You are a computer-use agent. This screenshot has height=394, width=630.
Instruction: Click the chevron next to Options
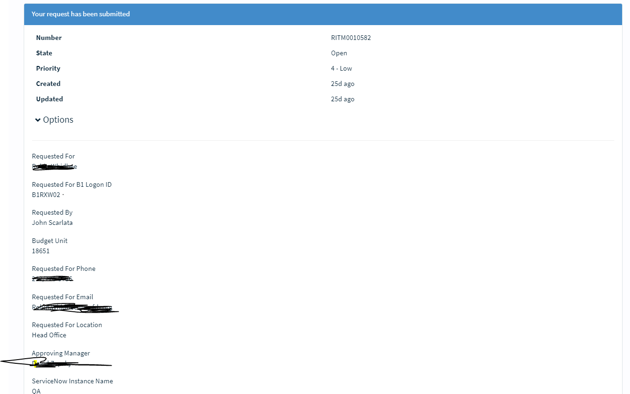[x=38, y=119]
